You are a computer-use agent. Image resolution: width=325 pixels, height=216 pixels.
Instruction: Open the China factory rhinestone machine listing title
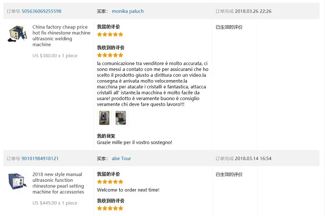point(61,36)
